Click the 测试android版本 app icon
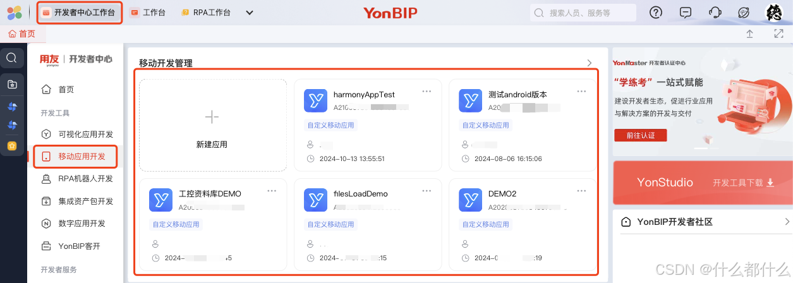 click(470, 100)
